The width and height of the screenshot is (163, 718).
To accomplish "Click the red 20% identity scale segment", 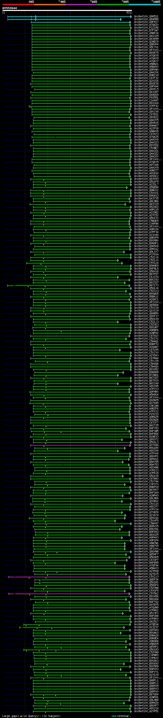I will tap(18, 5).
